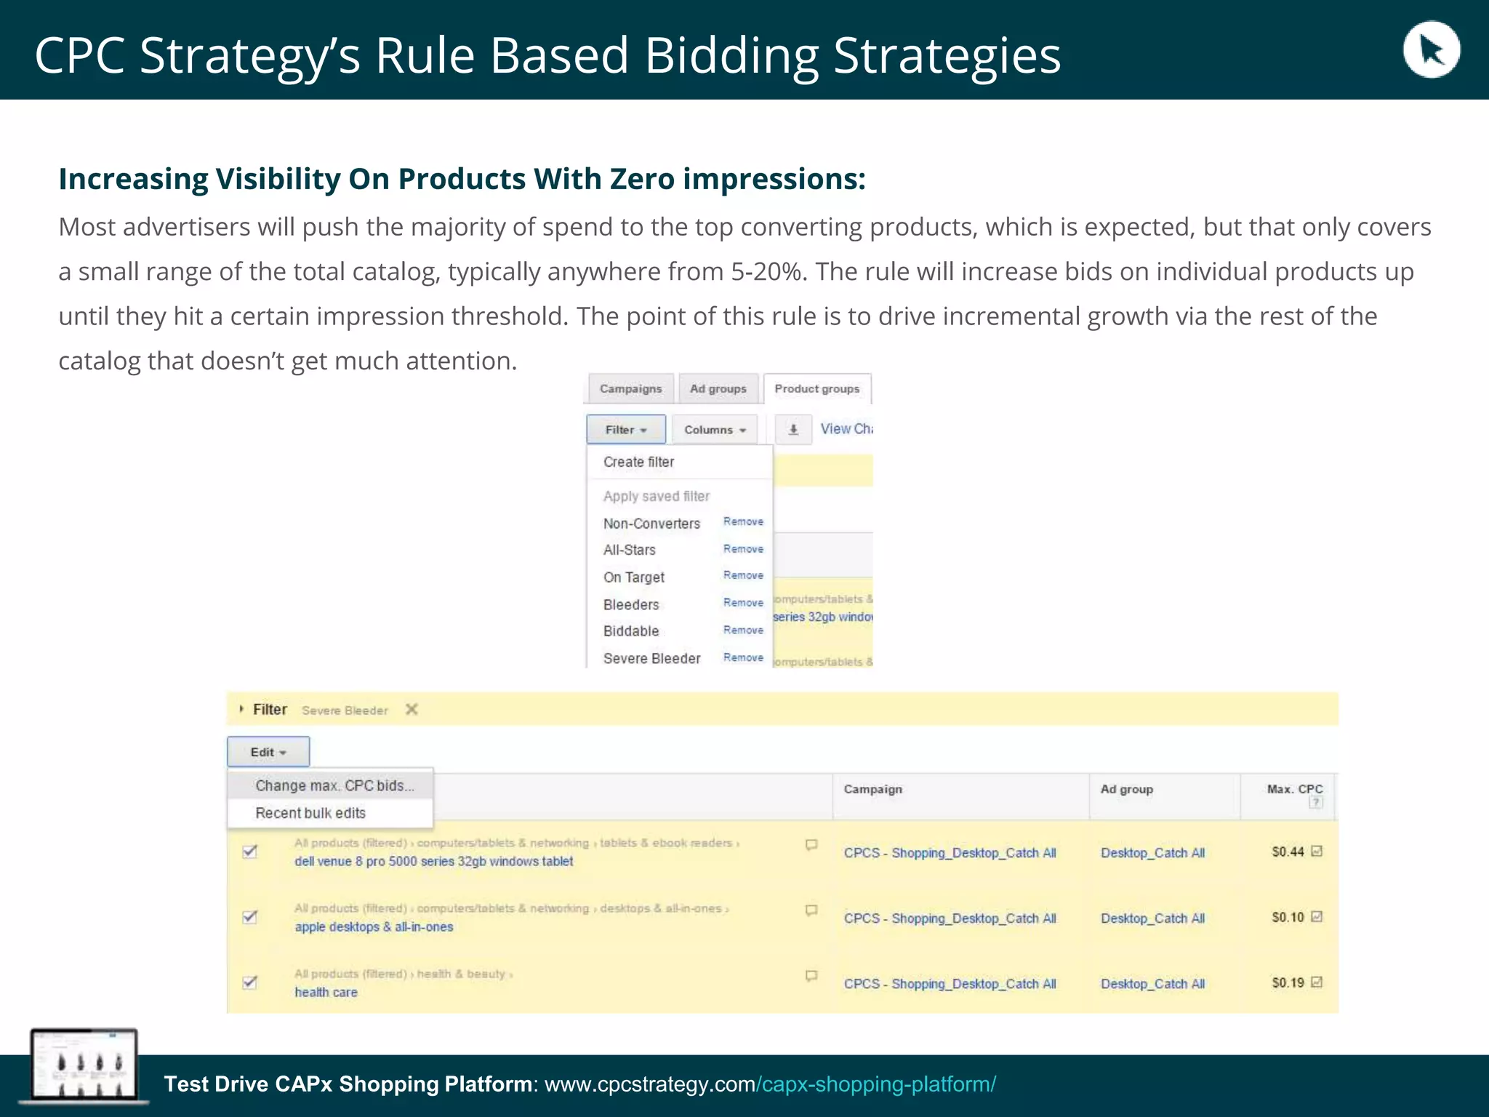Select Severe Bleeder saved filter

tap(651, 659)
